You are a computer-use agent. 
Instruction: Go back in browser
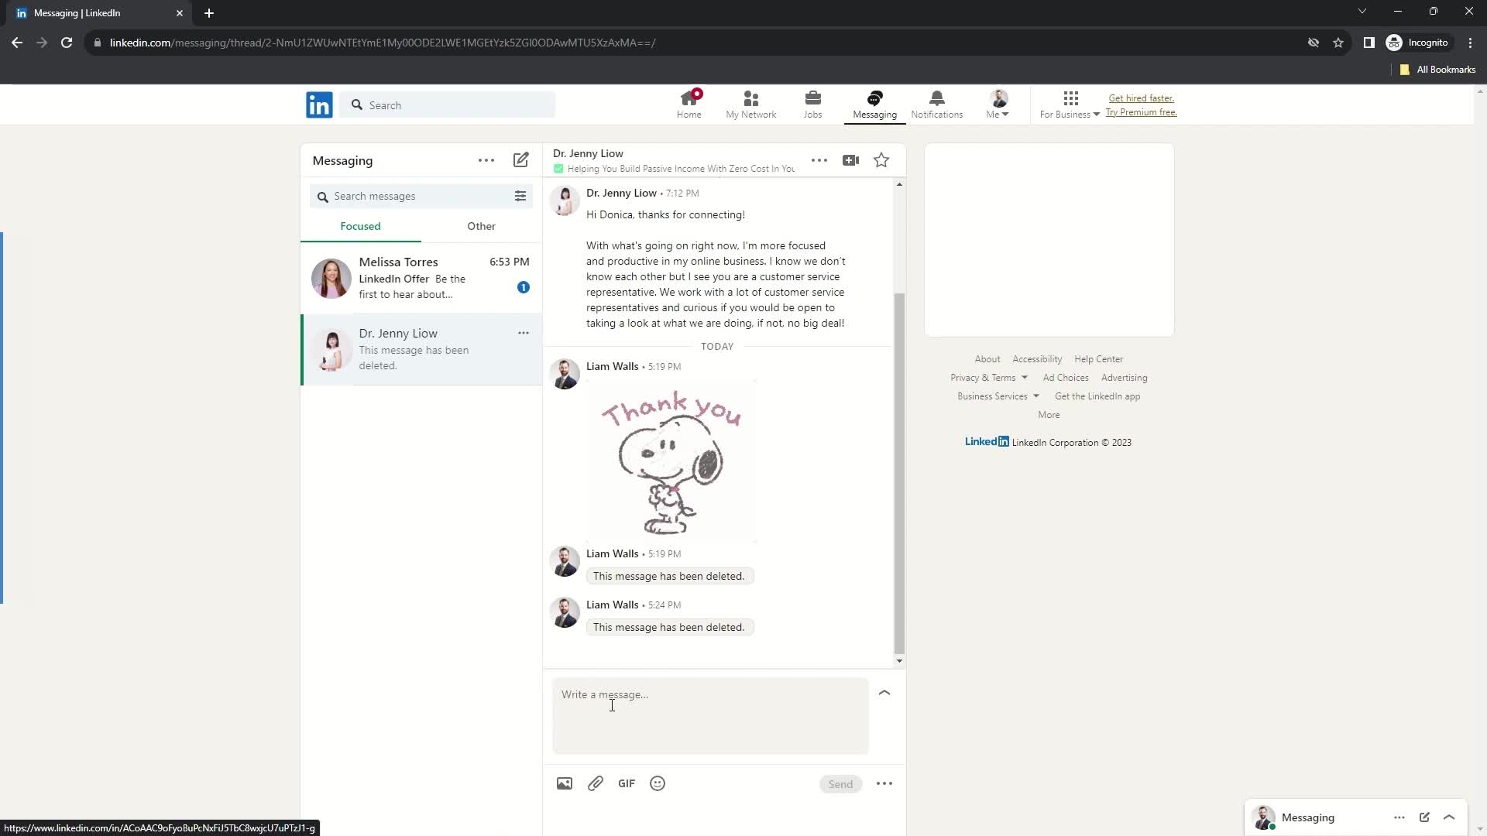[x=17, y=43]
